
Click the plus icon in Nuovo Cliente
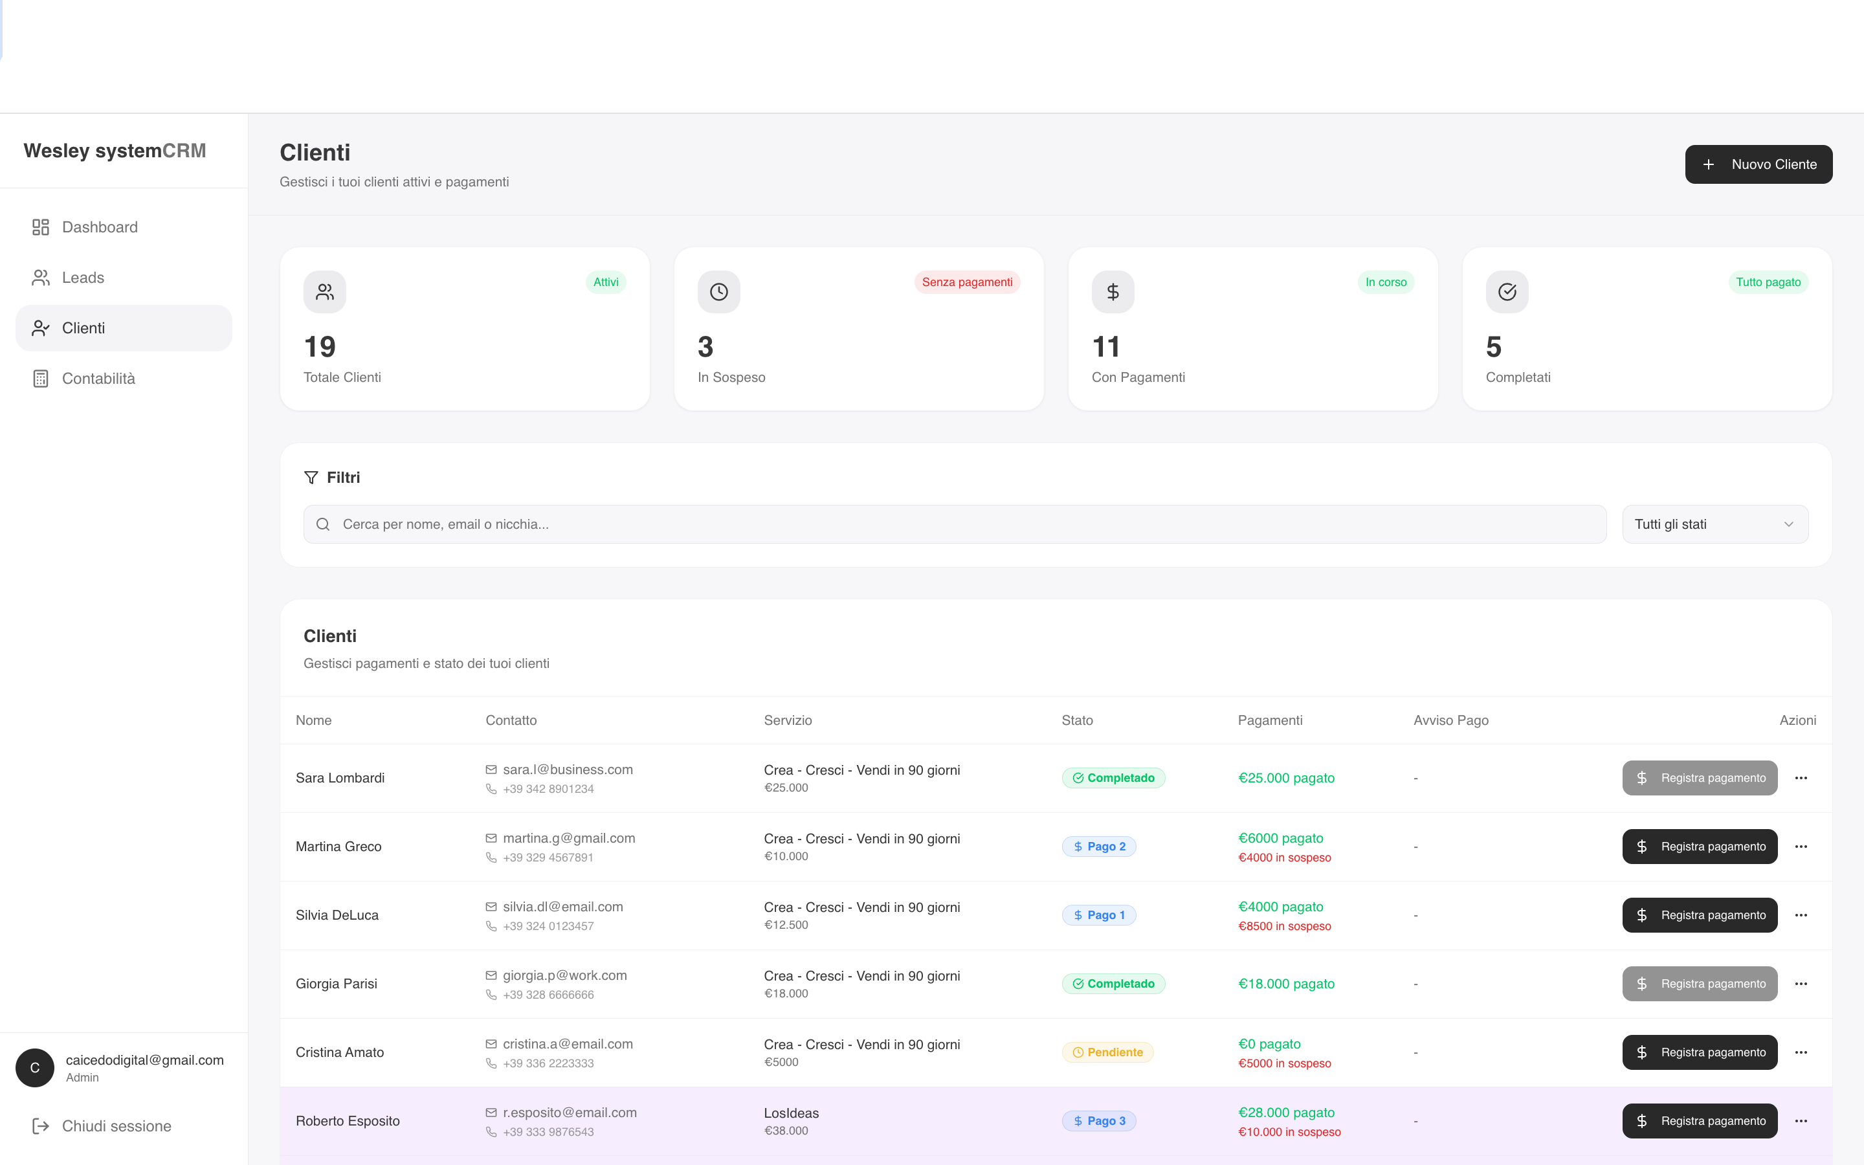(x=1709, y=164)
